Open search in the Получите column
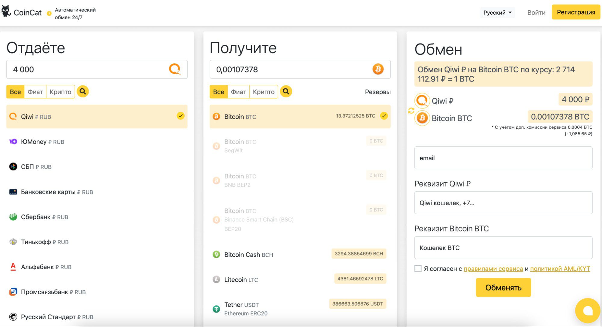Image resolution: width=602 pixels, height=327 pixels. coord(286,91)
